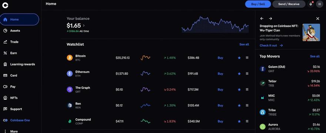Click the Bitcoin coin icon
The height and width of the screenshot is (133, 326).
pyautogui.click(x=70, y=58)
